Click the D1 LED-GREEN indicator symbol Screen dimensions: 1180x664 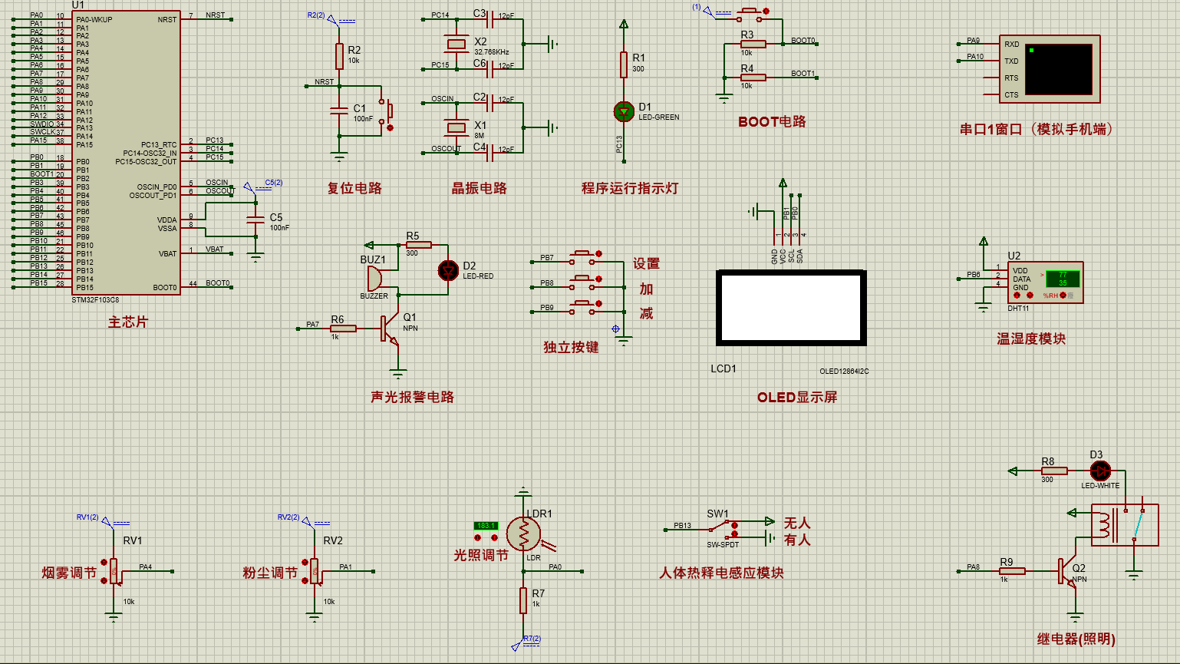pos(624,111)
